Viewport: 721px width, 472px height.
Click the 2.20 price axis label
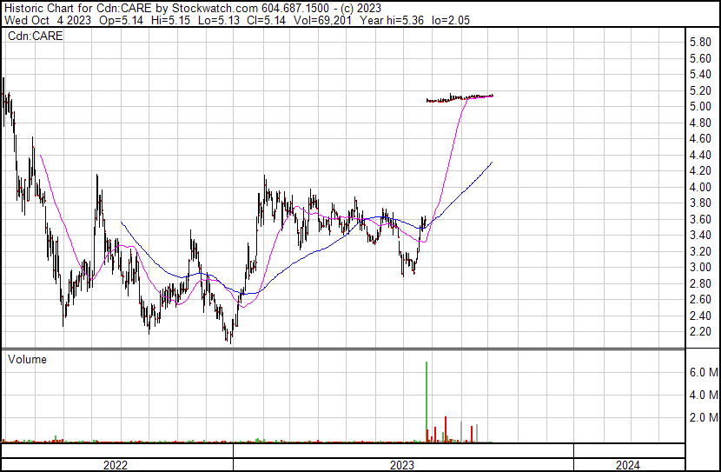700,332
